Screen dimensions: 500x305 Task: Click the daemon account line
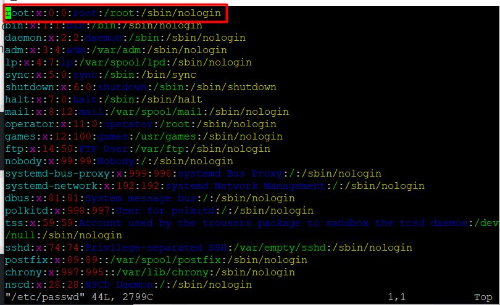click(x=125, y=38)
